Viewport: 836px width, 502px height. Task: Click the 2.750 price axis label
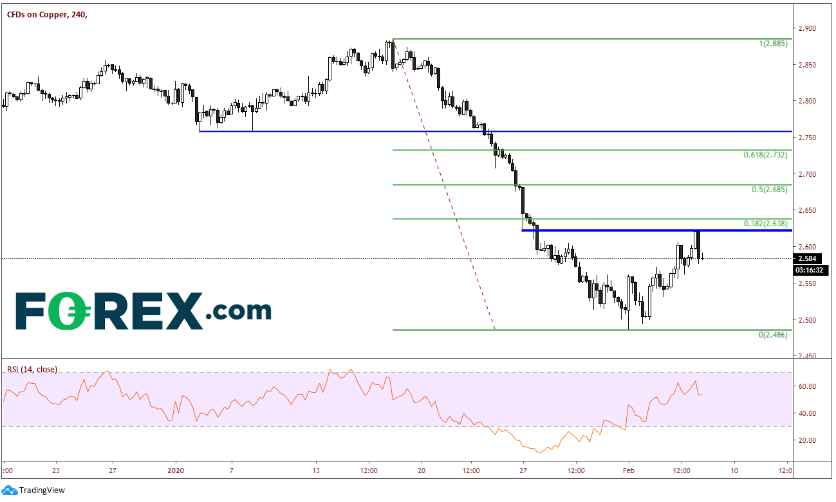808,138
